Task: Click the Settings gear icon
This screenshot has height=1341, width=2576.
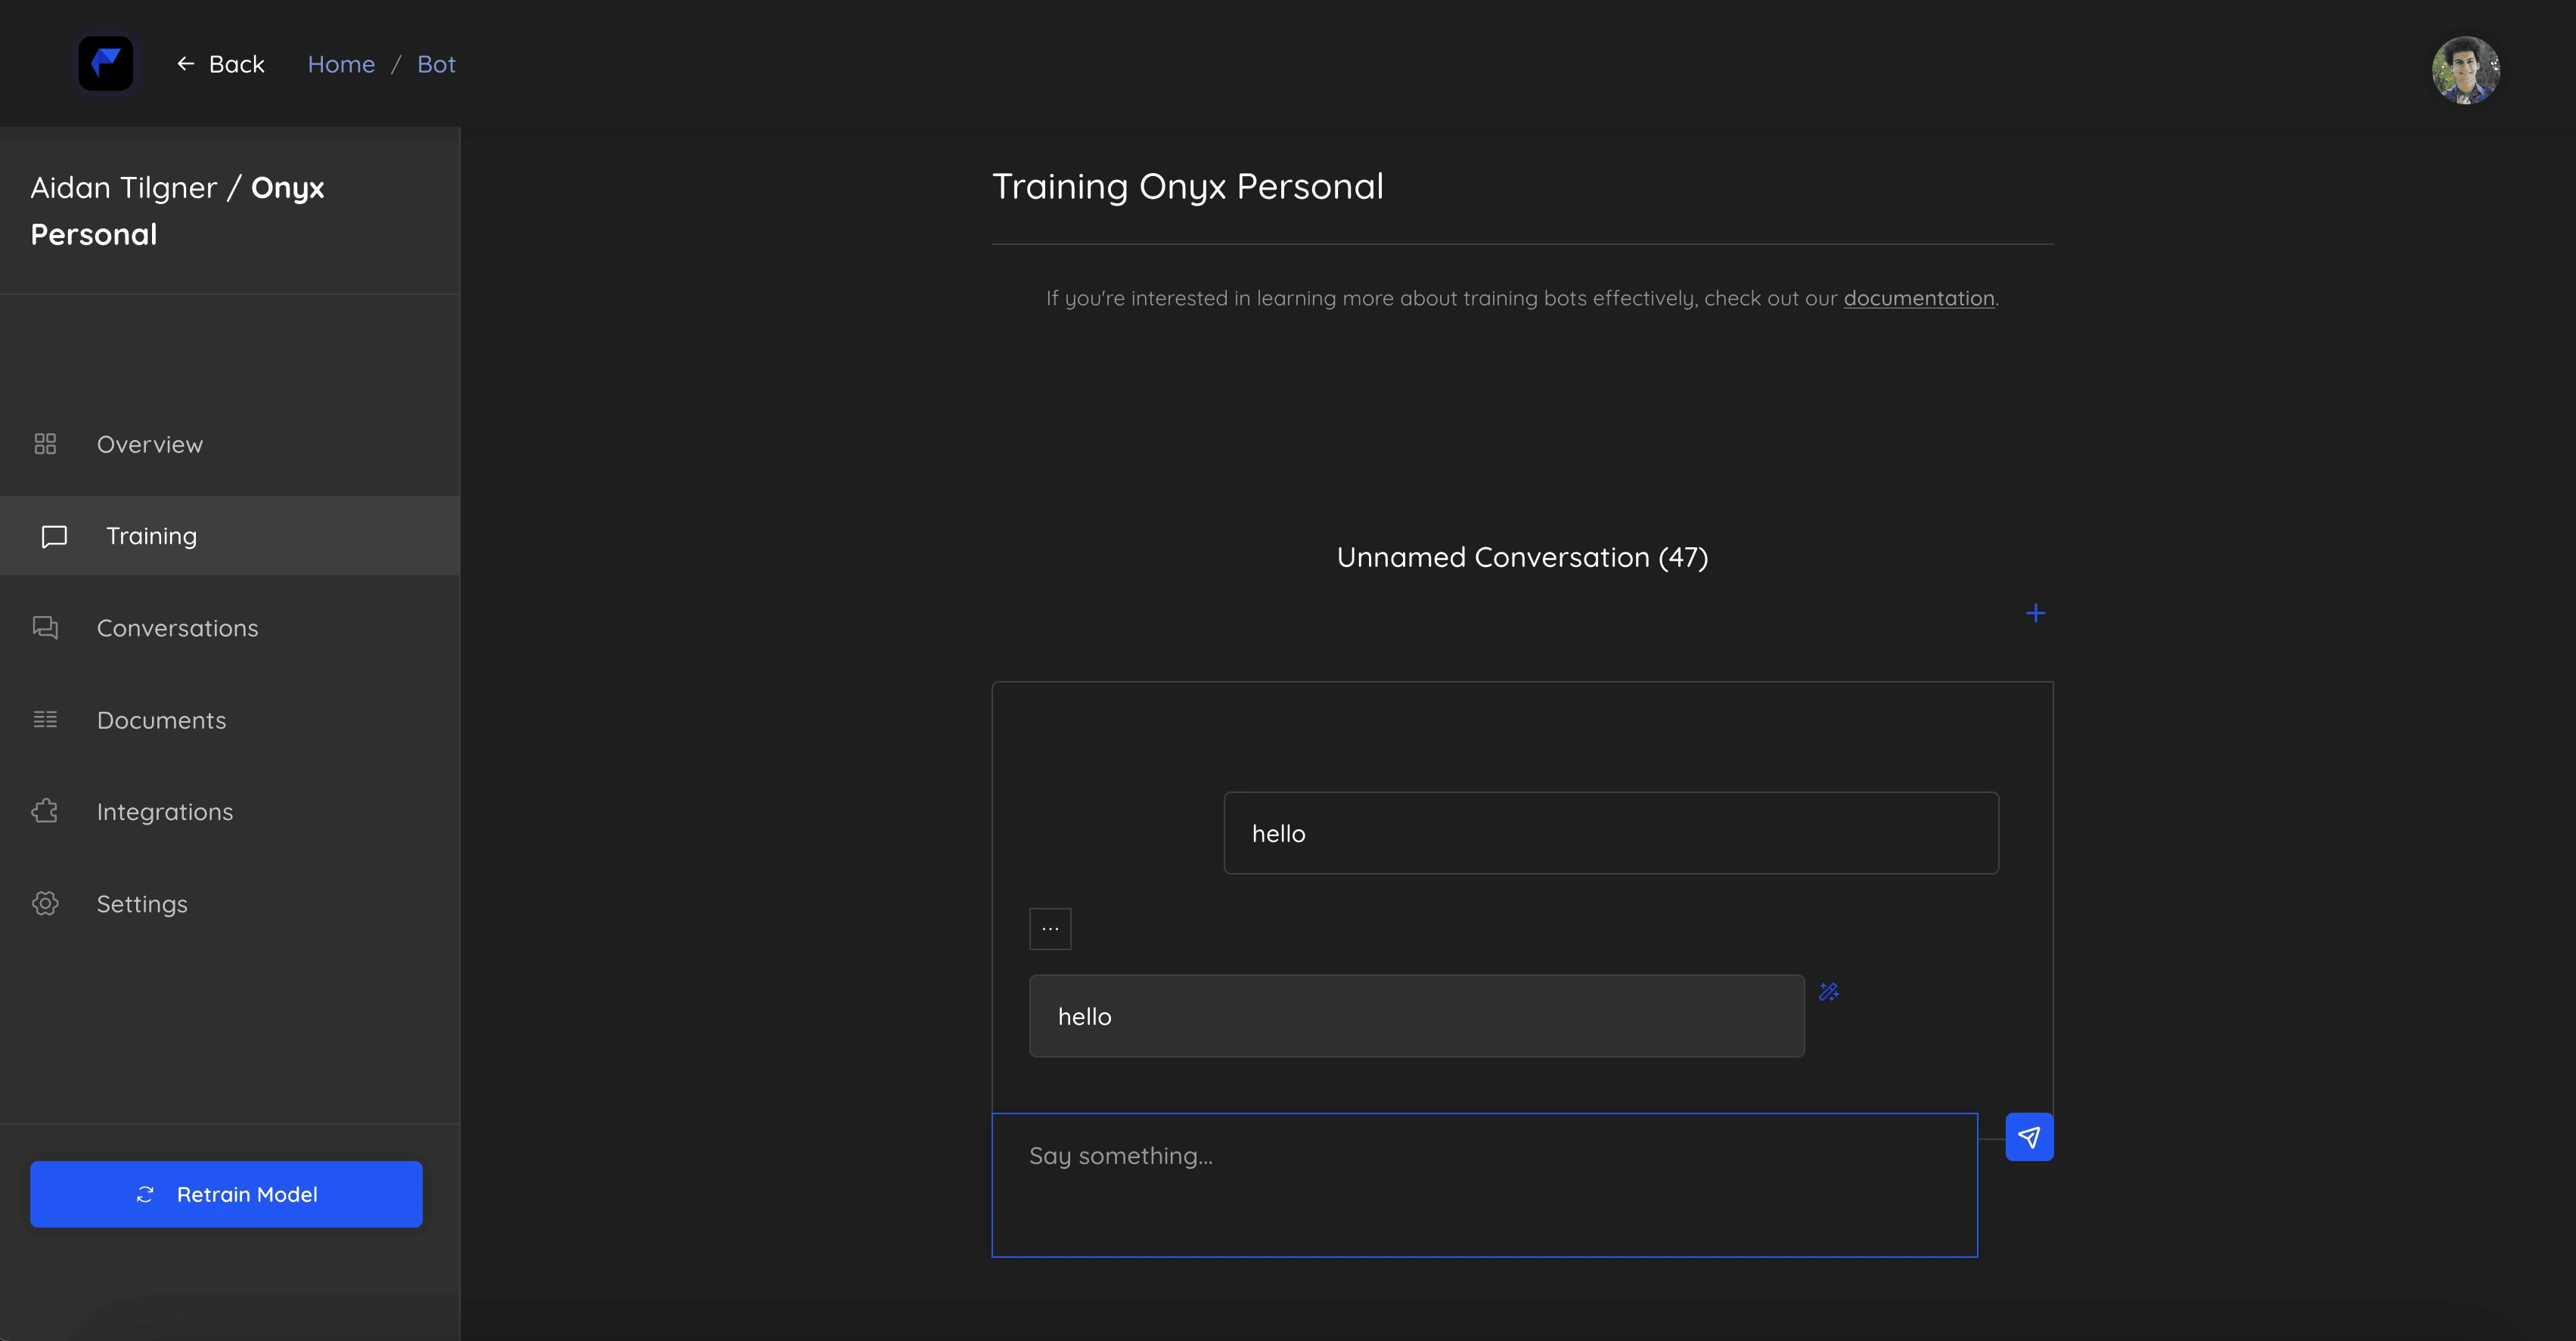Action: coord(45,903)
